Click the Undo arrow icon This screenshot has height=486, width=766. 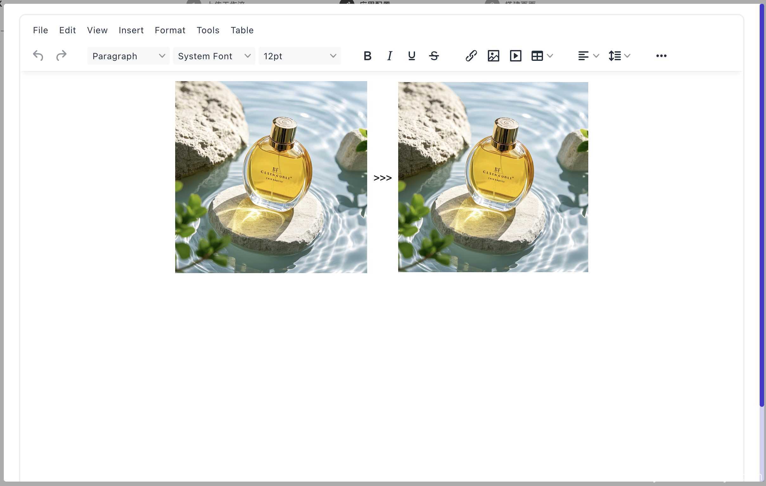(x=38, y=56)
